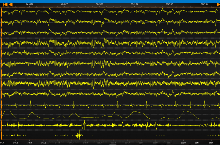
Task: Advance forward using the orange right arrow
Action: [218, 5]
